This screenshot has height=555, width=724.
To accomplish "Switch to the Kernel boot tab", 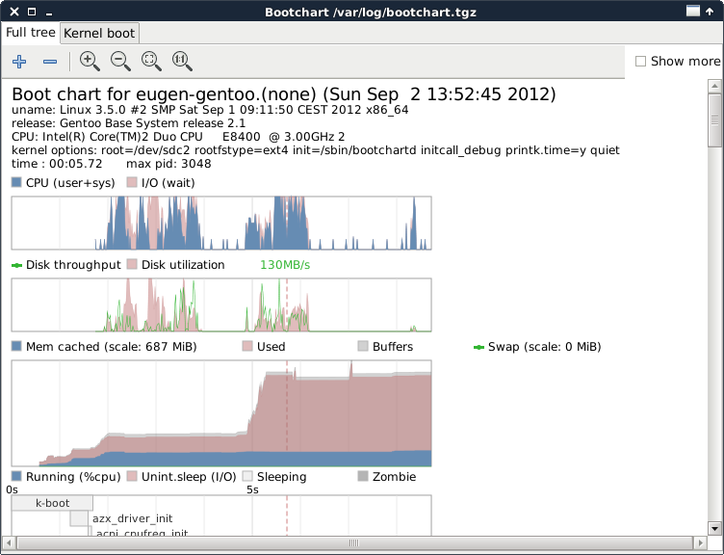I will pyautogui.click(x=99, y=34).
